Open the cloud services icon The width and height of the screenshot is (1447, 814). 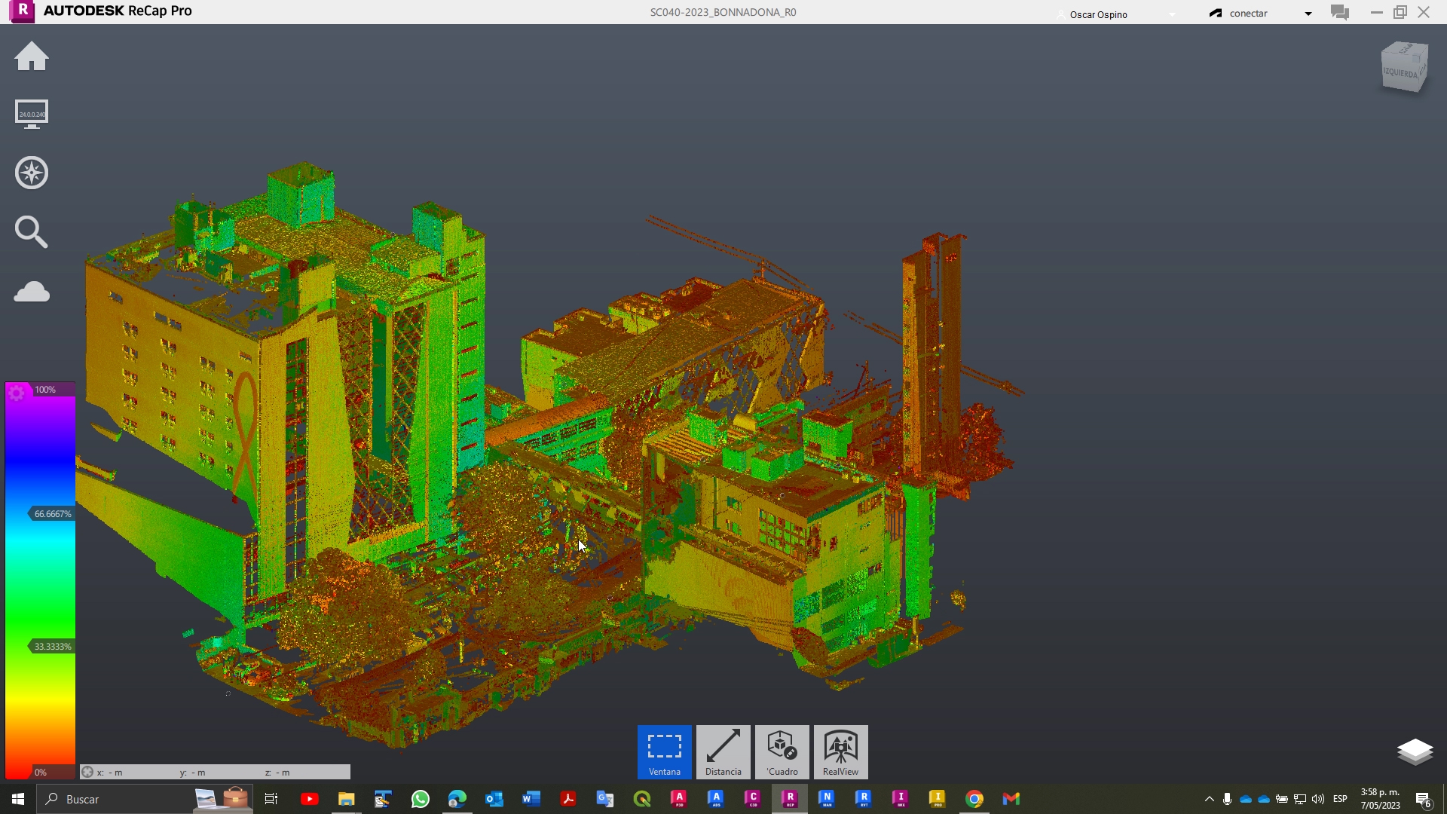[x=32, y=292]
